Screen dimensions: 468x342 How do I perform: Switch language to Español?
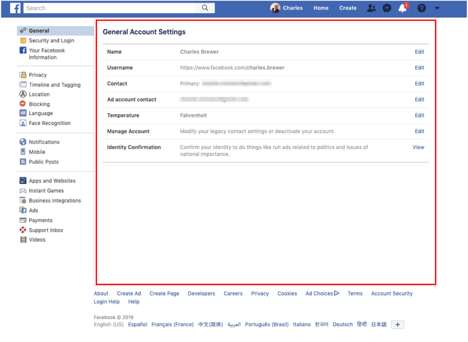tap(137, 325)
